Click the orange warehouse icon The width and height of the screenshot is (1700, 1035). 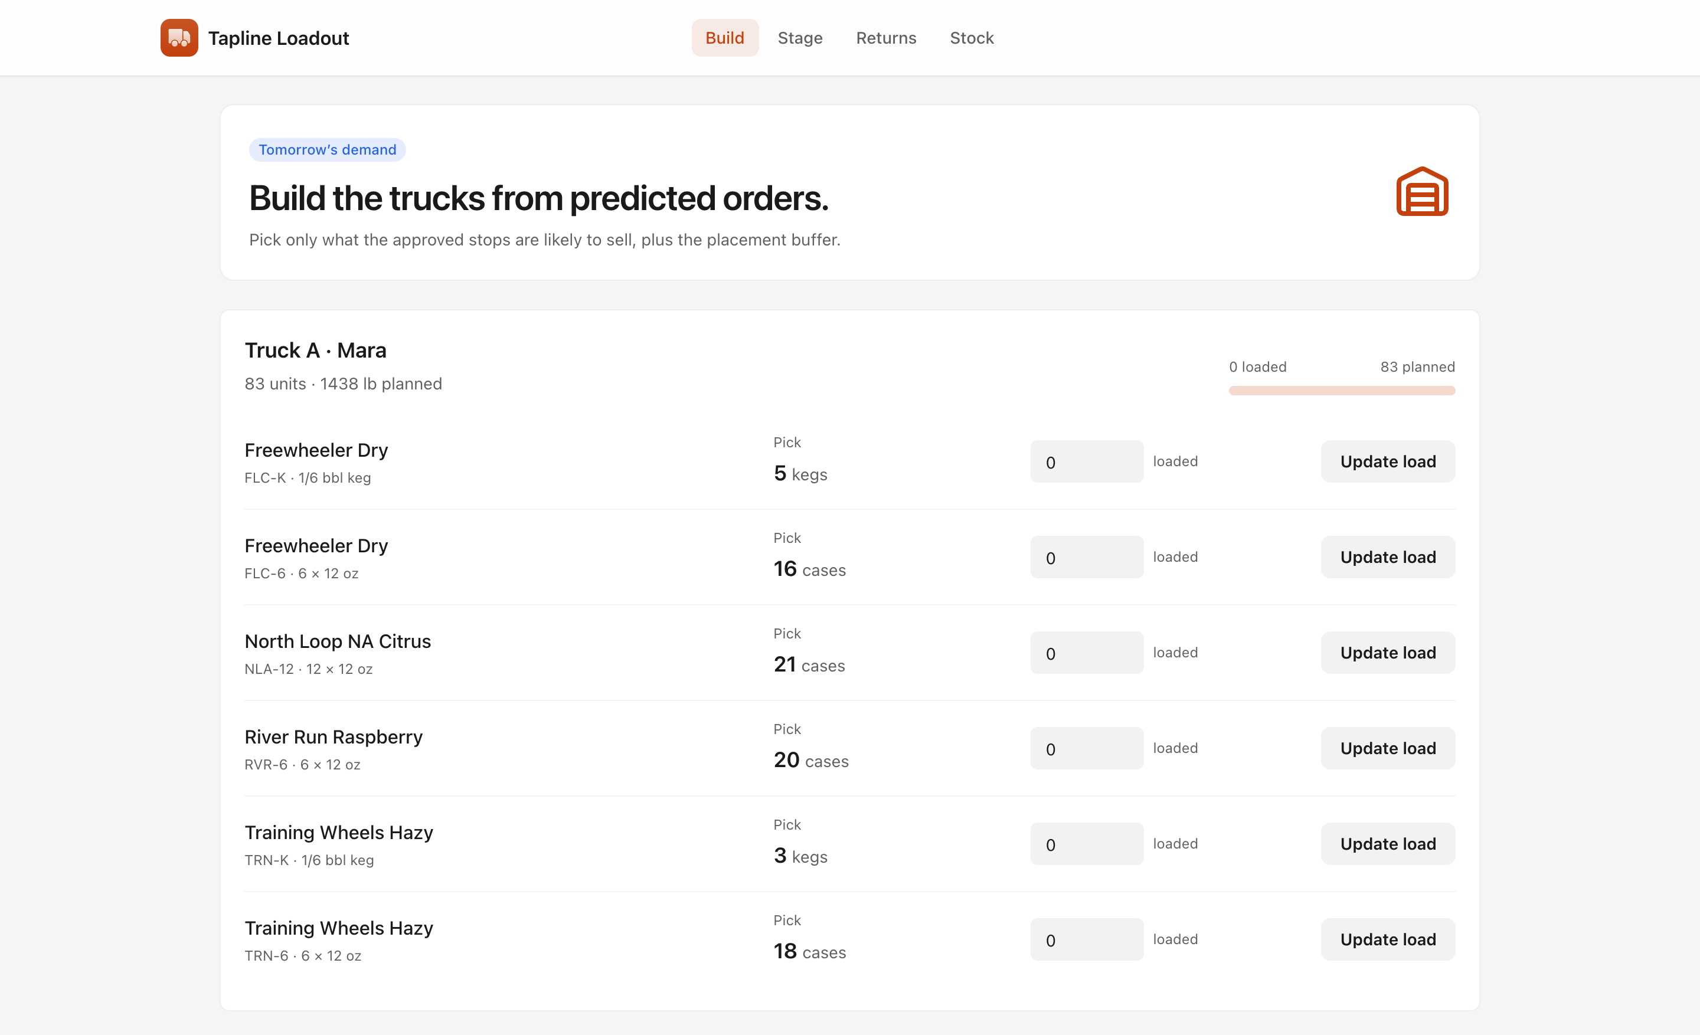pyautogui.click(x=1422, y=192)
